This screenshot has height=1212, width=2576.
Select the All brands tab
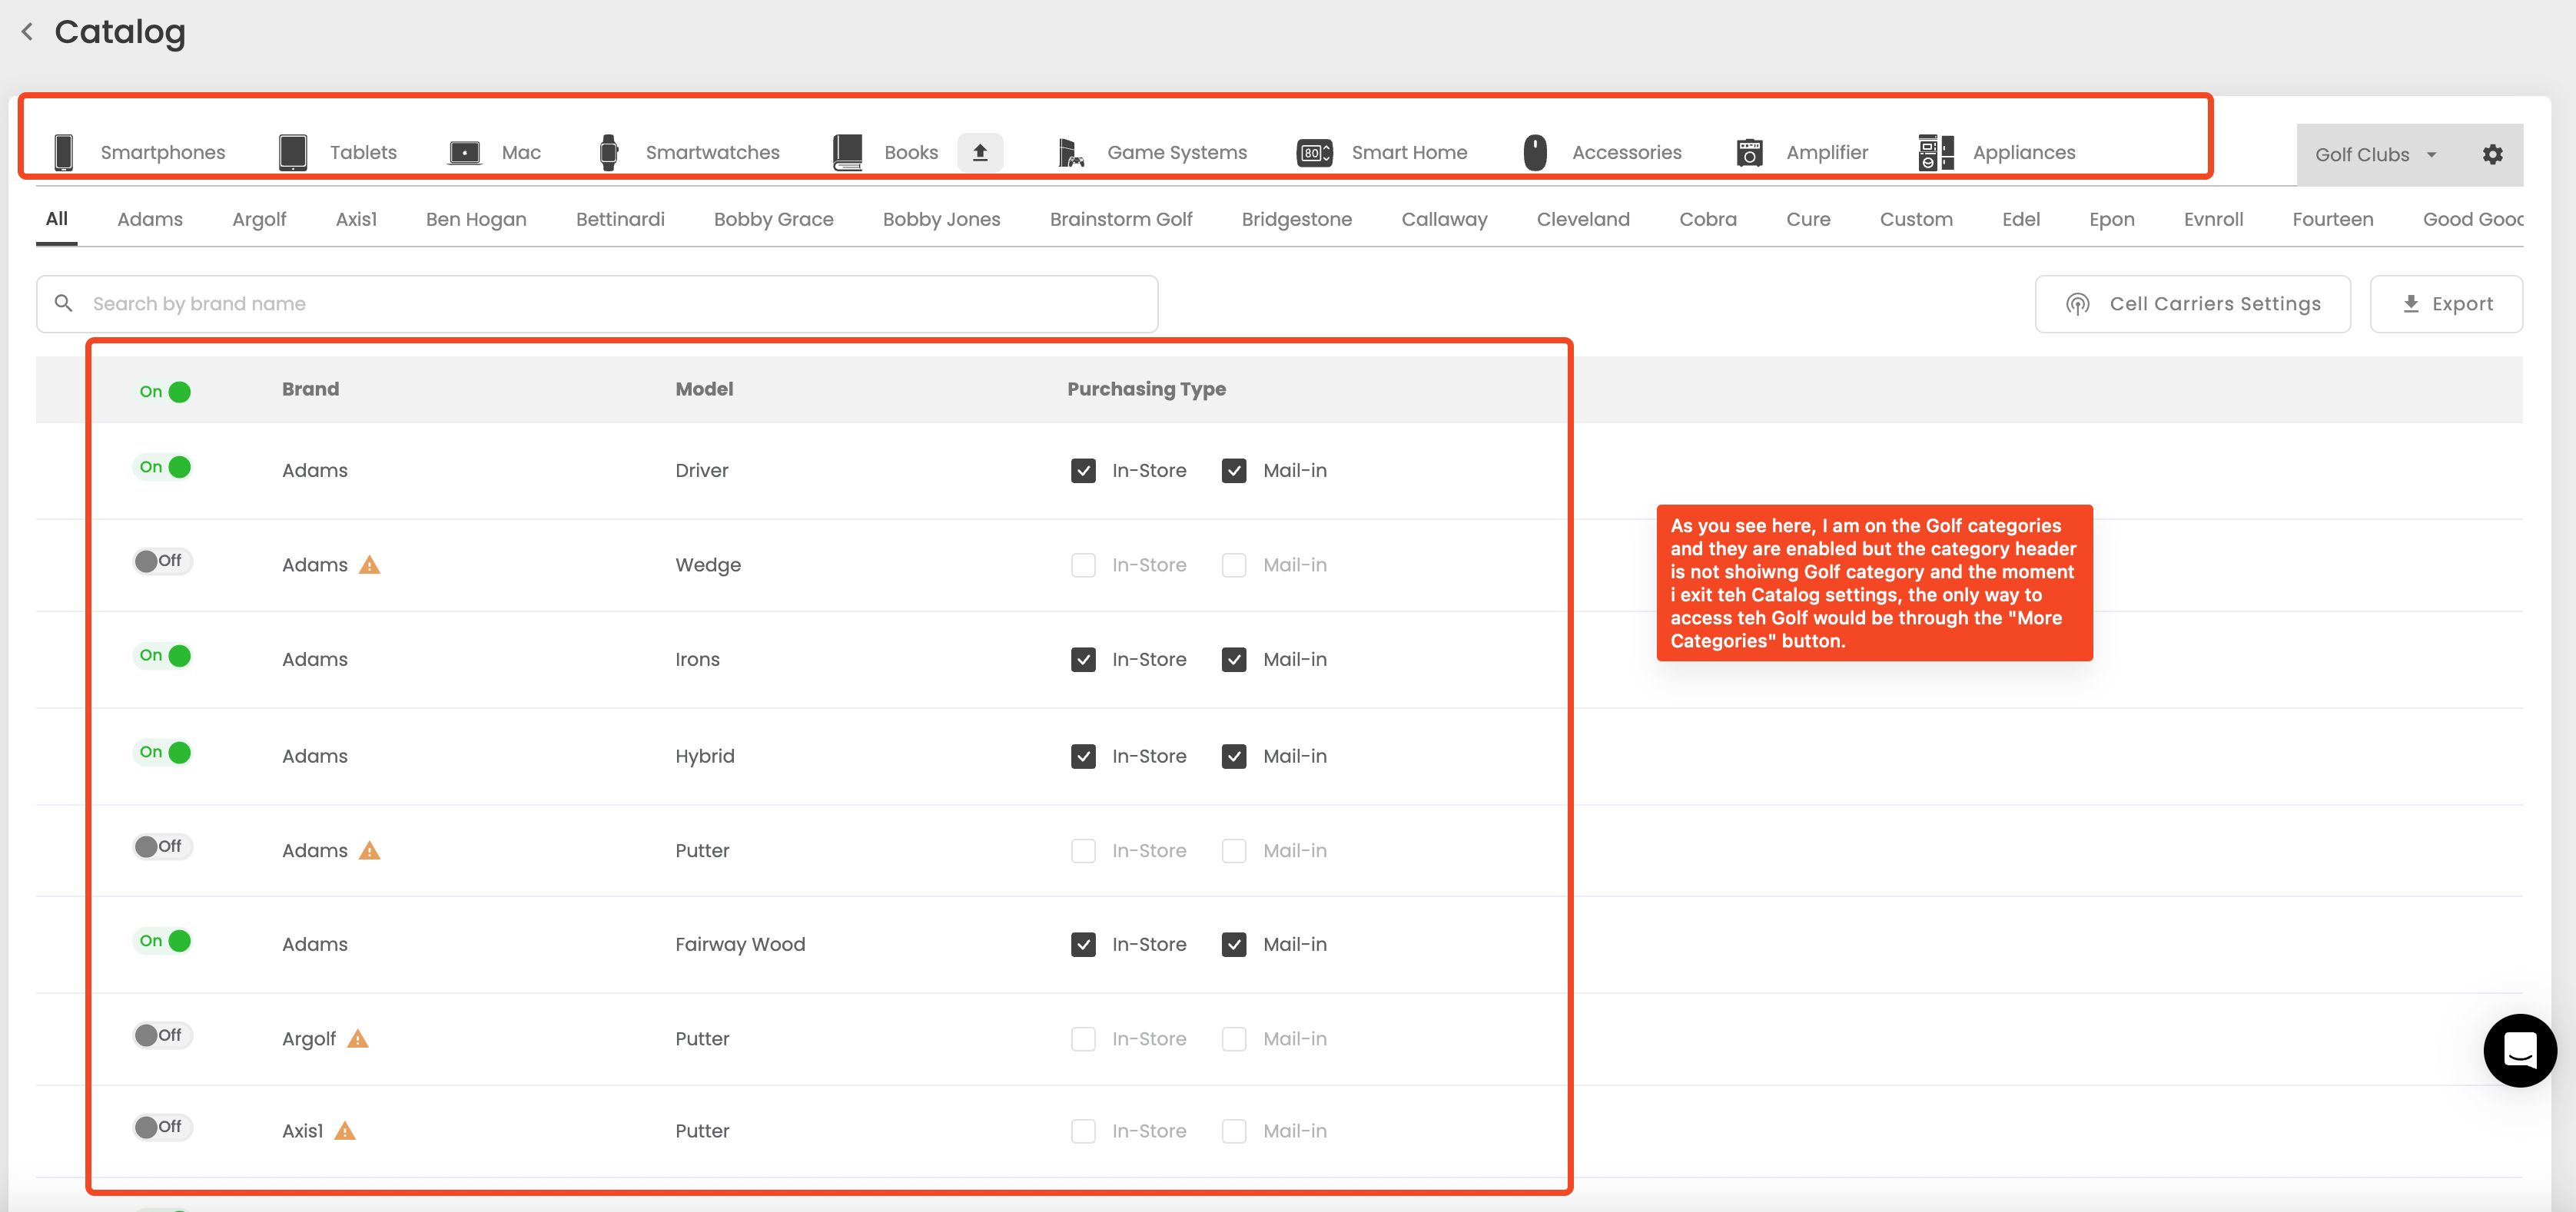coord(57,219)
